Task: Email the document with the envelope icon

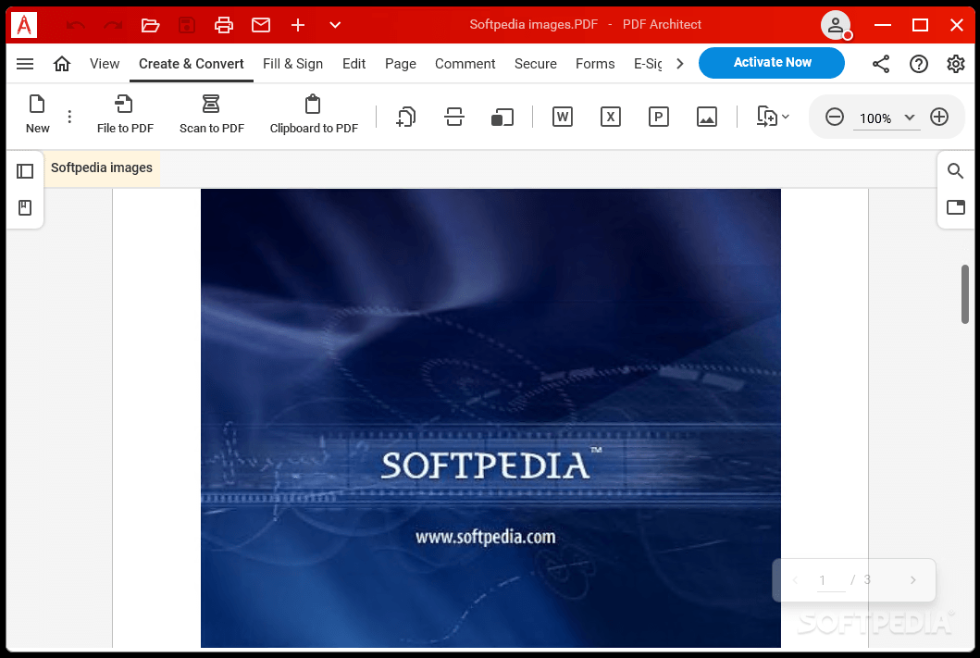Action: pyautogui.click(x=261, y=25)
